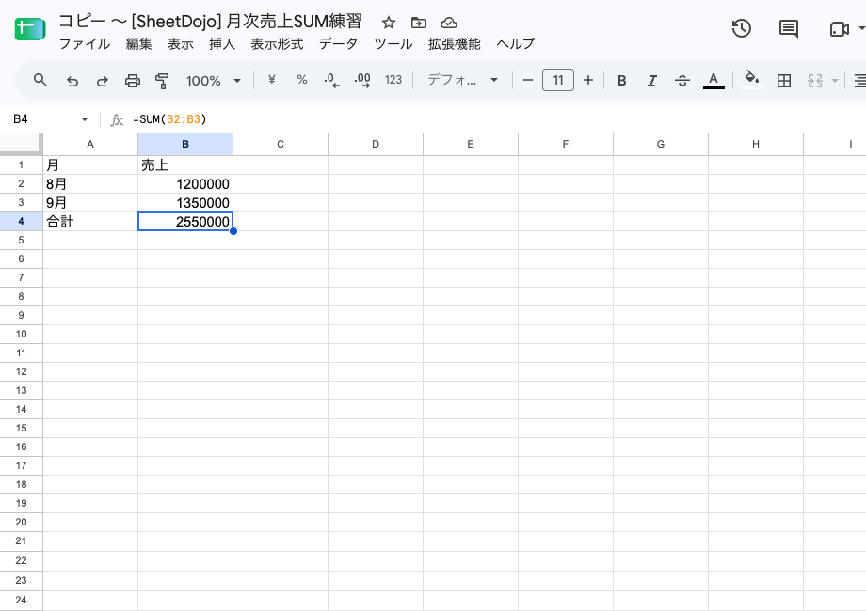866x611 pixels.
Task: Select cell with total 2550000
Action: pos(185,221)
